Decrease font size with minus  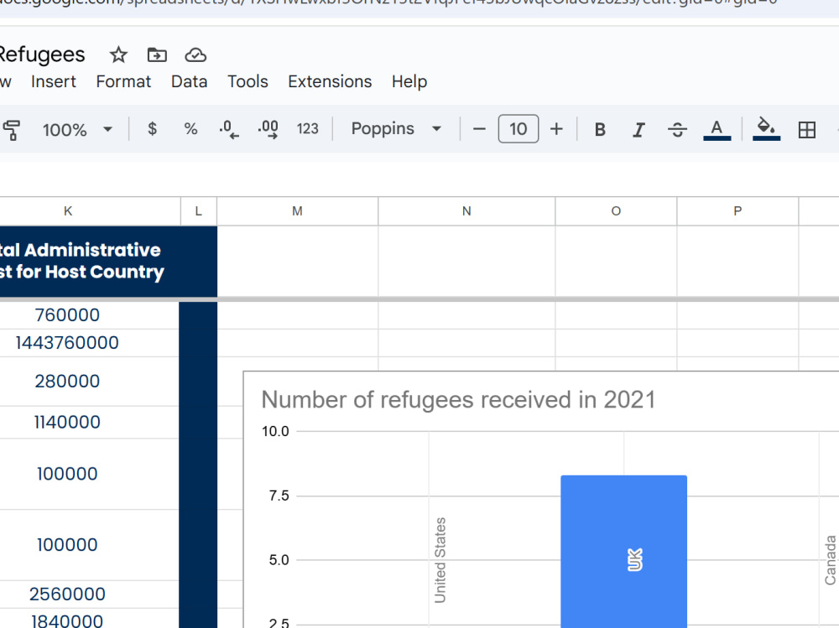479,129
